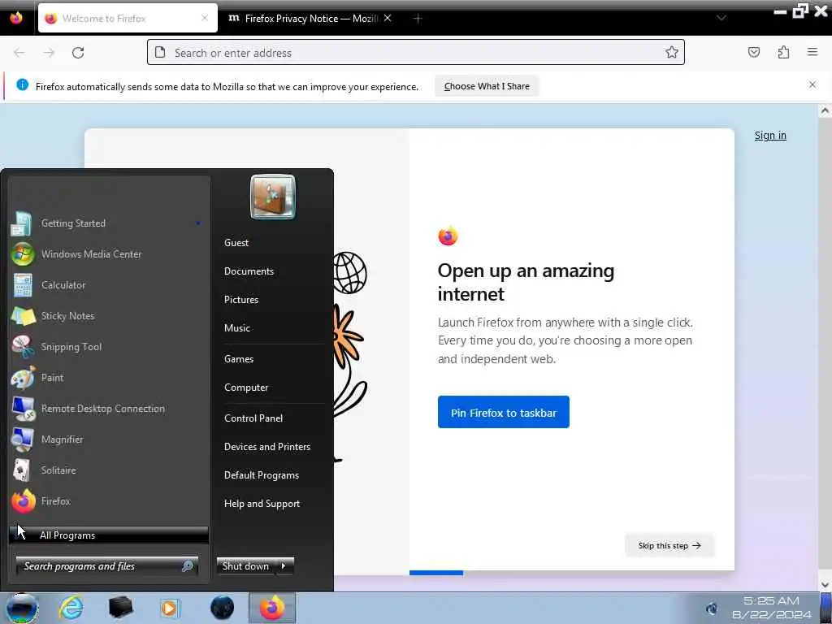This screenshot has width=832, height=624.
Task: Expand the Shut down options arrow
Action: click(x=284, y=566)
